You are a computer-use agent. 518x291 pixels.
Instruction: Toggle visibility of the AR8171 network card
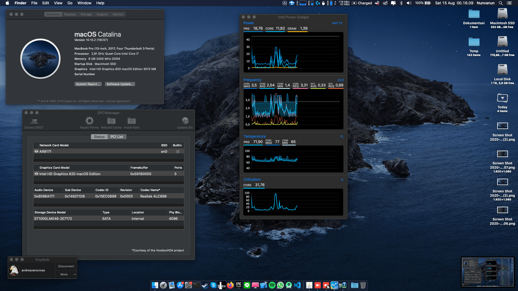coord(36,151)
